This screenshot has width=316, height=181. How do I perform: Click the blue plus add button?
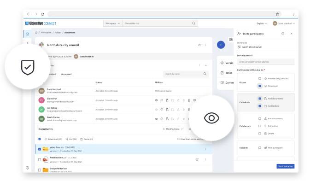[221, 45]
